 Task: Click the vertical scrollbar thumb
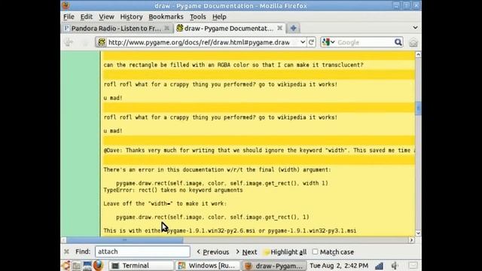coord(418,108)
